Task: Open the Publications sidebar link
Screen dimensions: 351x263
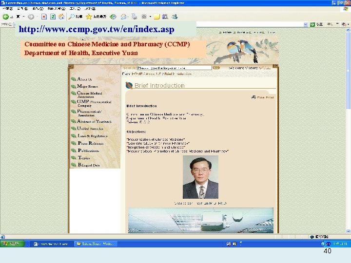Action: click(x=88, y=150)
